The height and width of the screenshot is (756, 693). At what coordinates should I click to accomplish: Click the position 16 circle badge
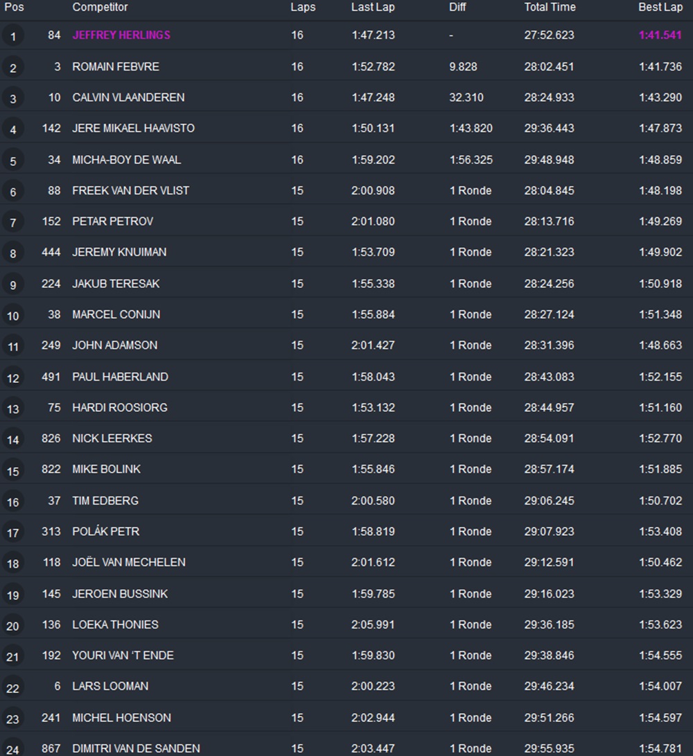[12, 502]
